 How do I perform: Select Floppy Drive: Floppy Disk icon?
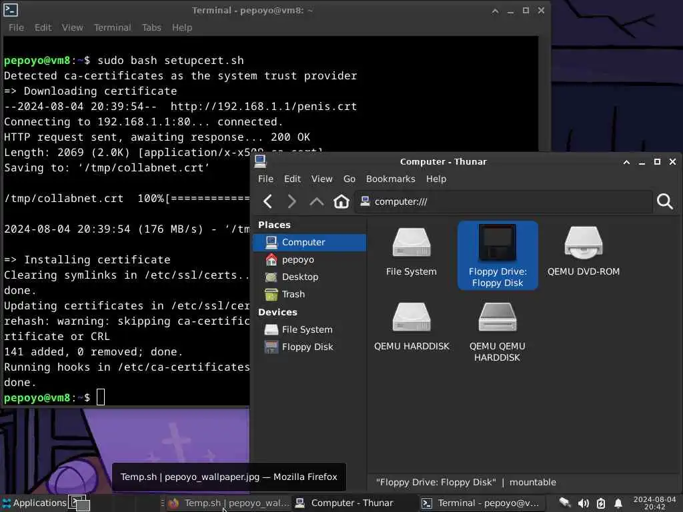click(x=498, y=255)
